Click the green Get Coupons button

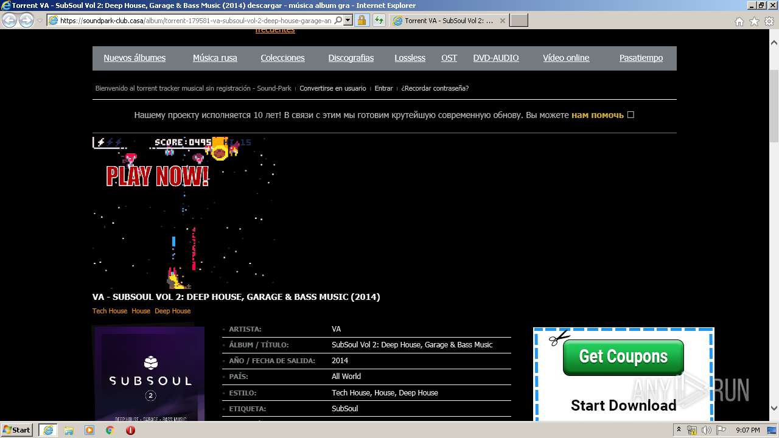click(623, 356)
